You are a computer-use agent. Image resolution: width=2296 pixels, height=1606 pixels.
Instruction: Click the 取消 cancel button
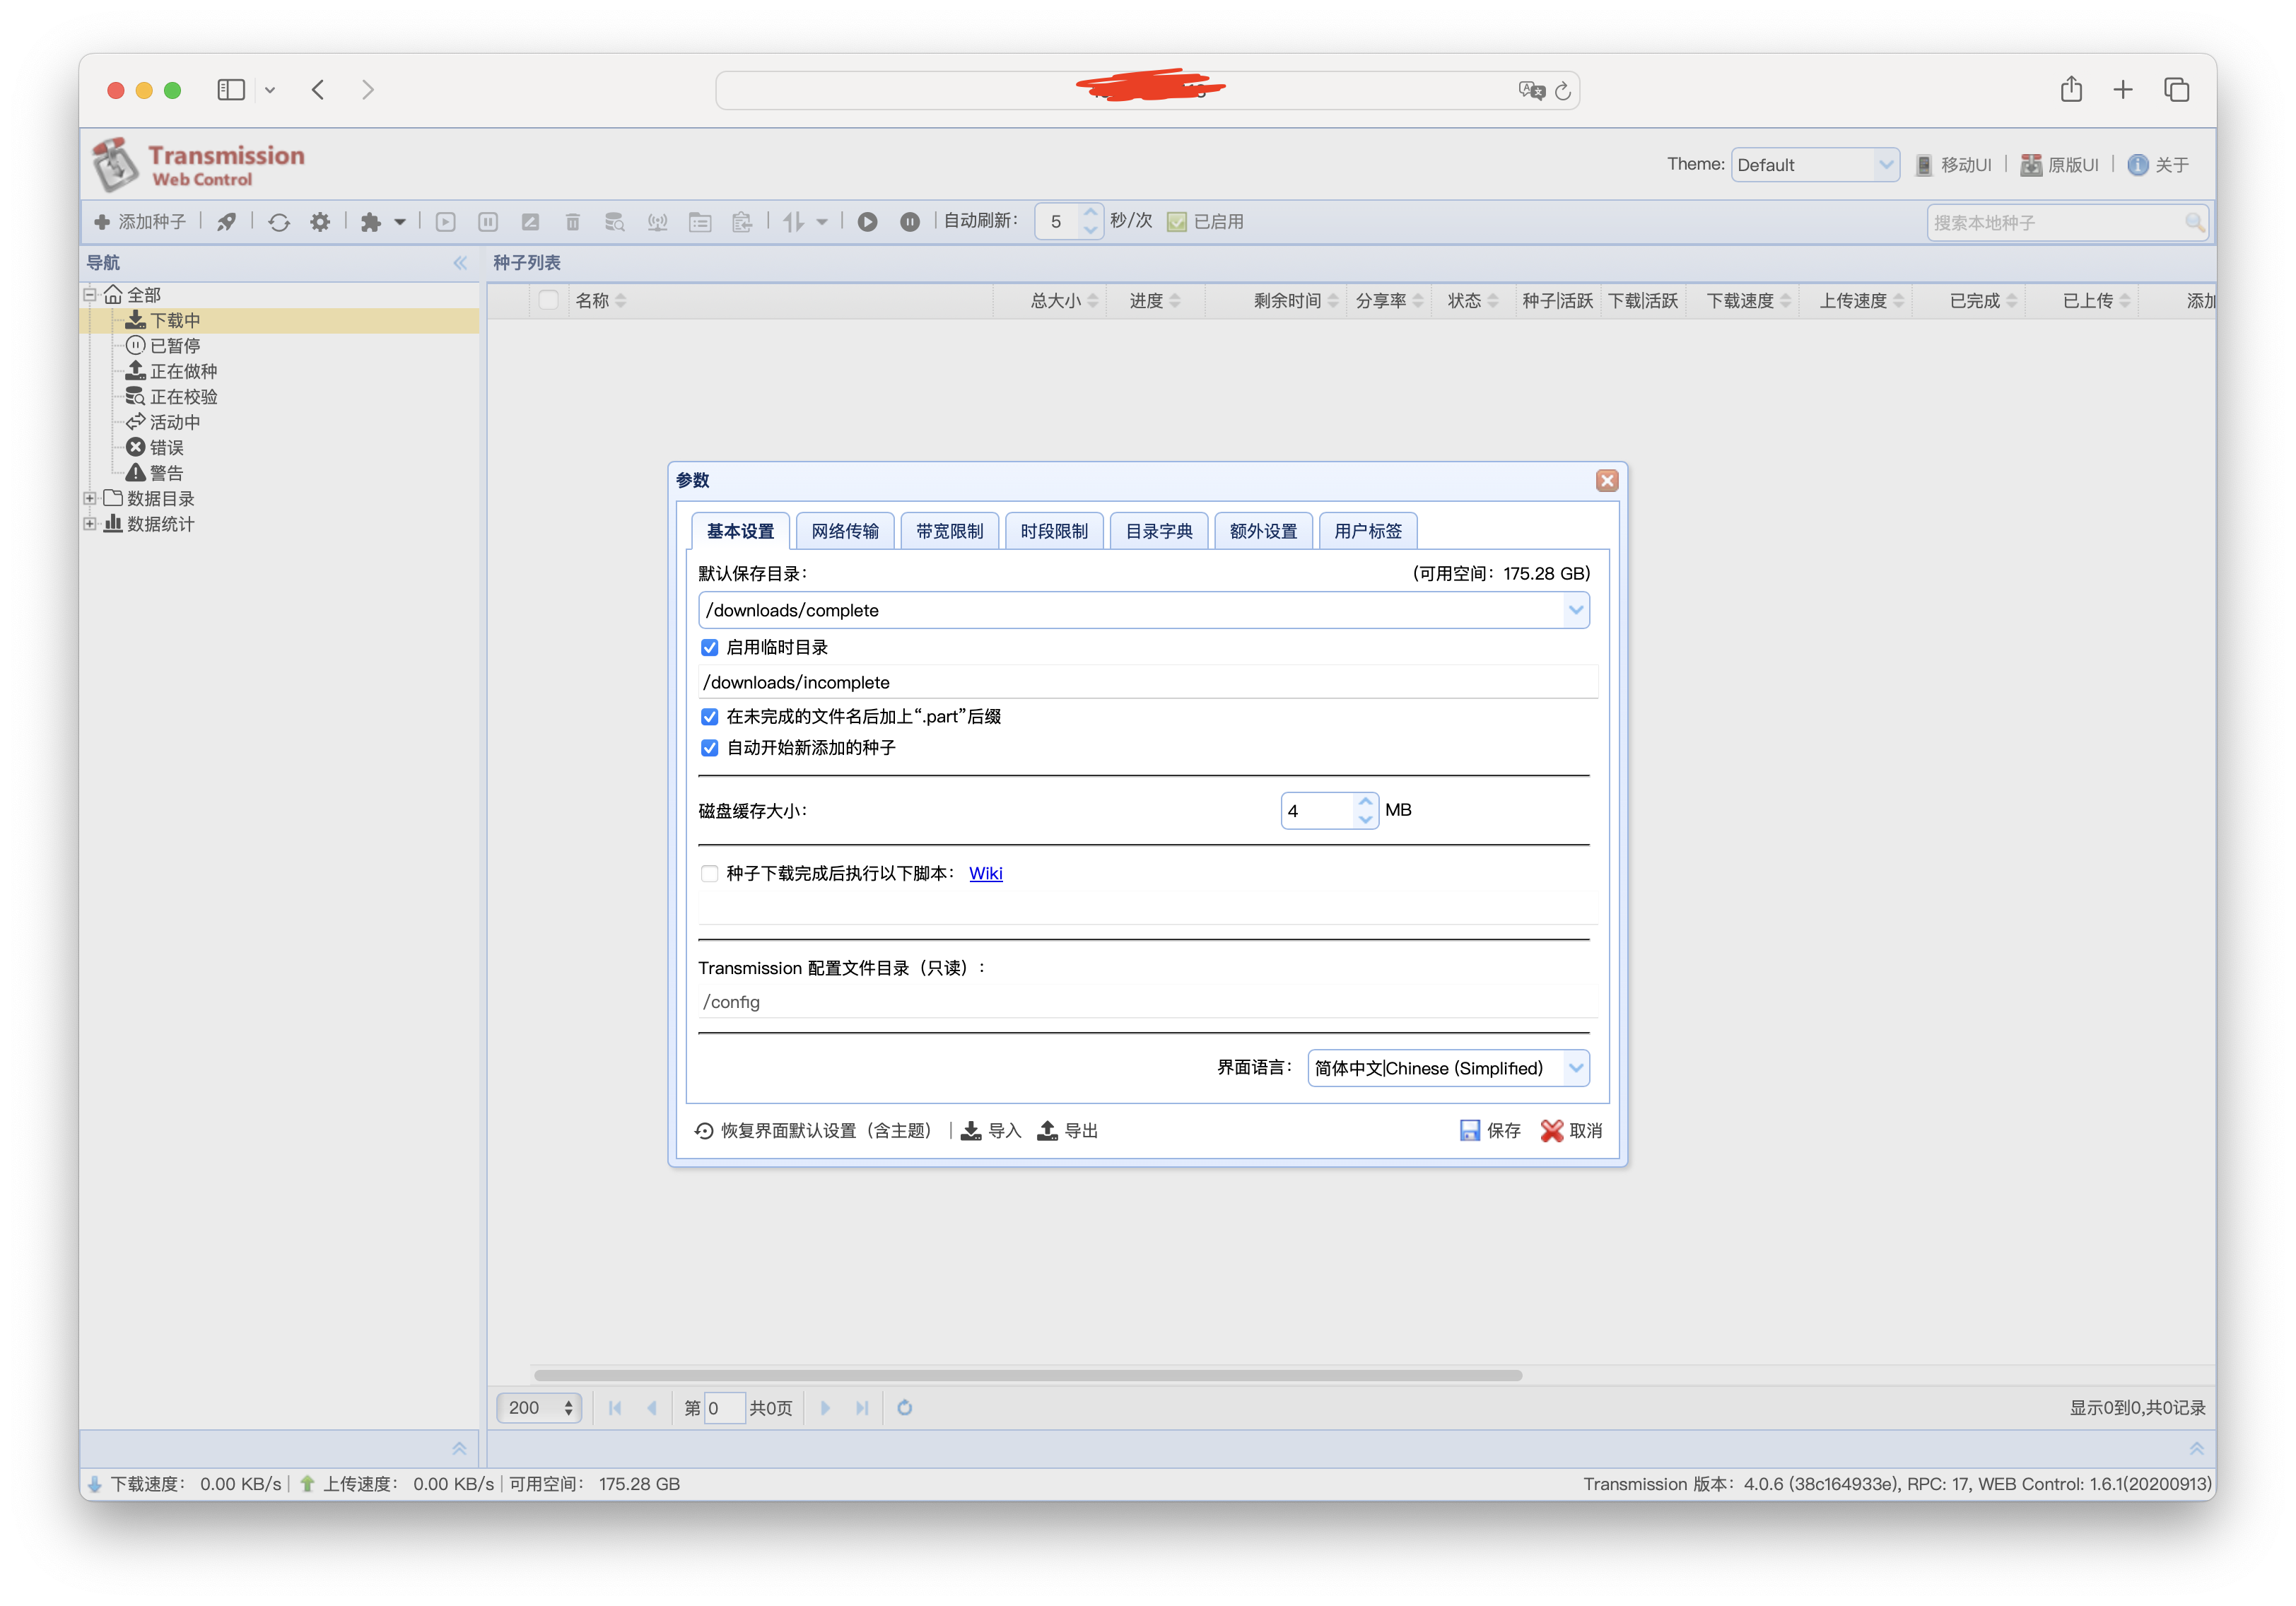pos(1572,1130)
